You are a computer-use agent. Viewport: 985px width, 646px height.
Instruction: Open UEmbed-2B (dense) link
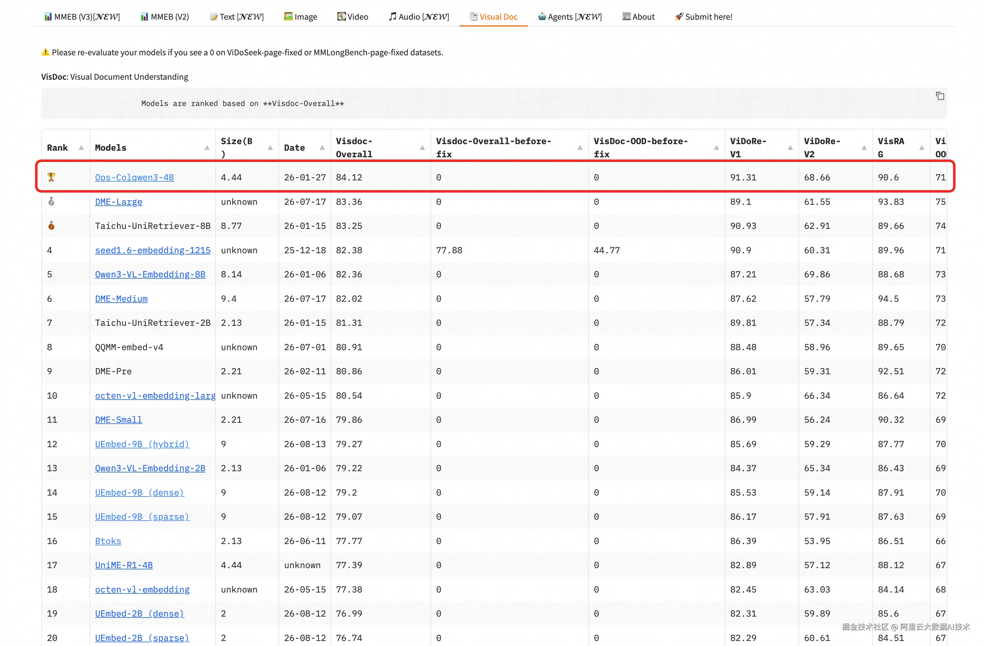[x=140, y=613]
